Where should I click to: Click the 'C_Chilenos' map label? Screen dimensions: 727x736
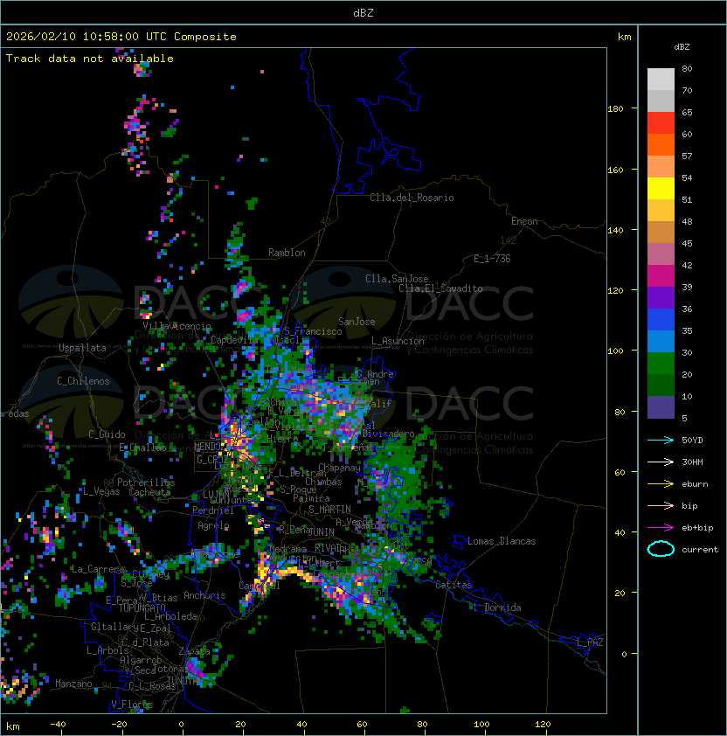83,381
